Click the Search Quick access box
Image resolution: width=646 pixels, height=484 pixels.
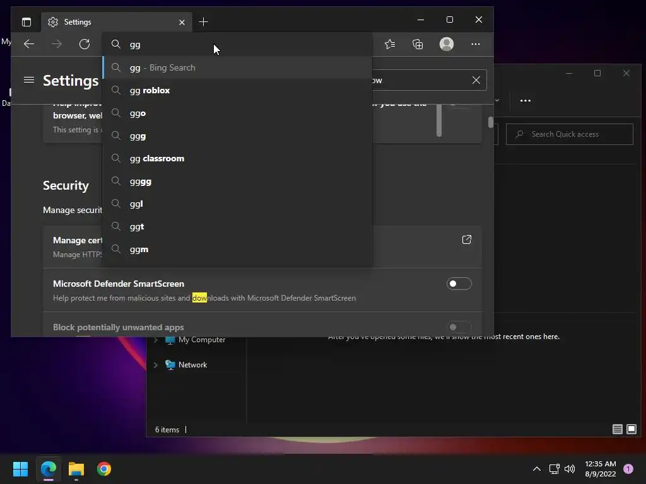coord(570,134)
